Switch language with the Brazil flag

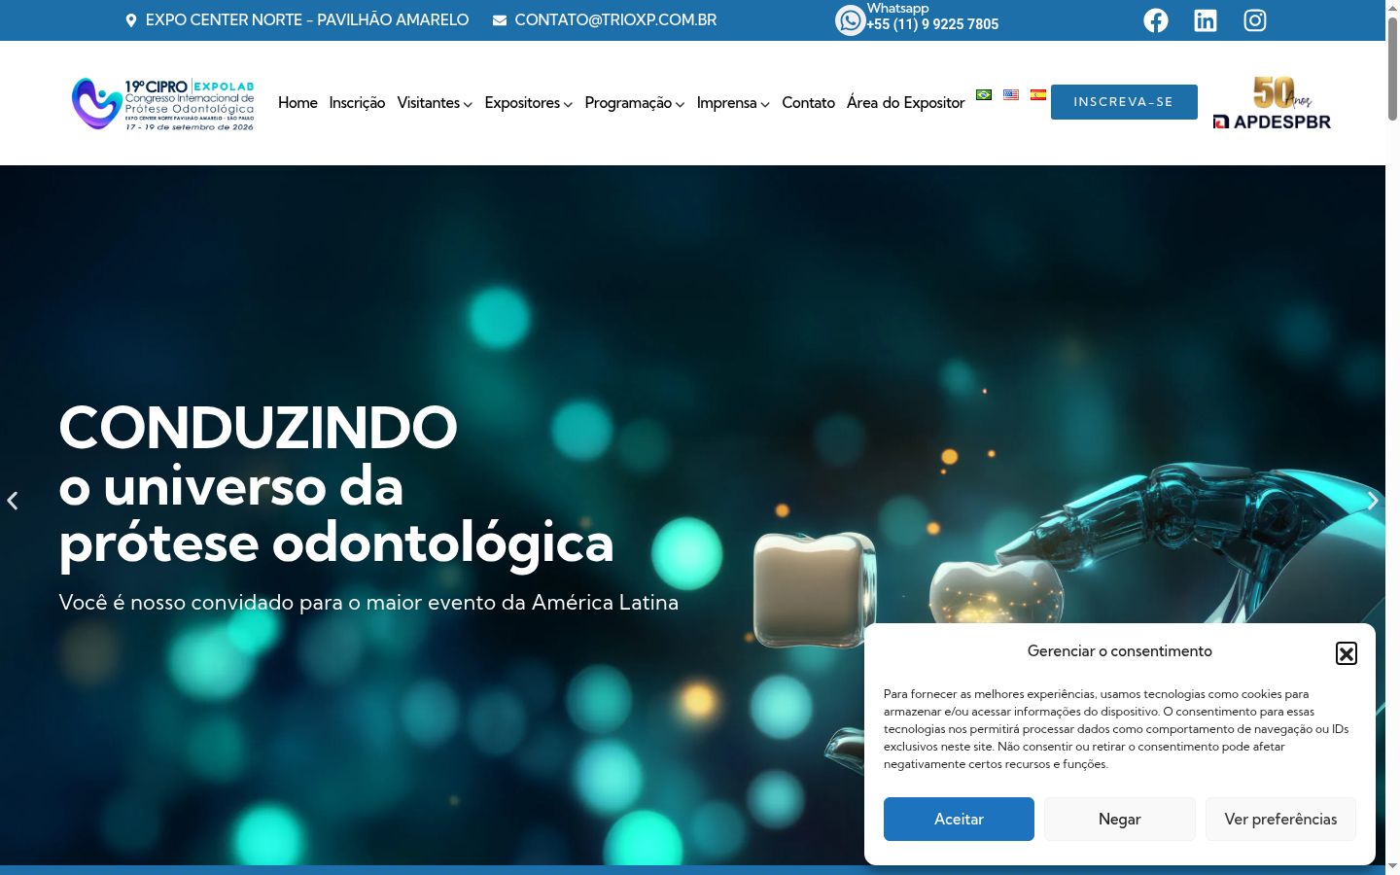[x=984, y=94]
